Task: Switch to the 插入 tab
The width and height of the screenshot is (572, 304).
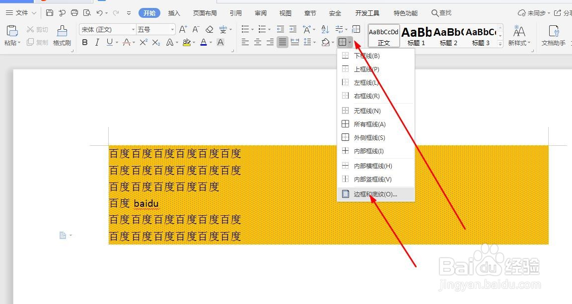Action: 174,13
